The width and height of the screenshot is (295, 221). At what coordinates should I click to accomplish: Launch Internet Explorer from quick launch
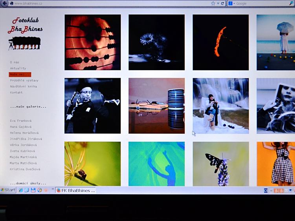click(21, 190)
